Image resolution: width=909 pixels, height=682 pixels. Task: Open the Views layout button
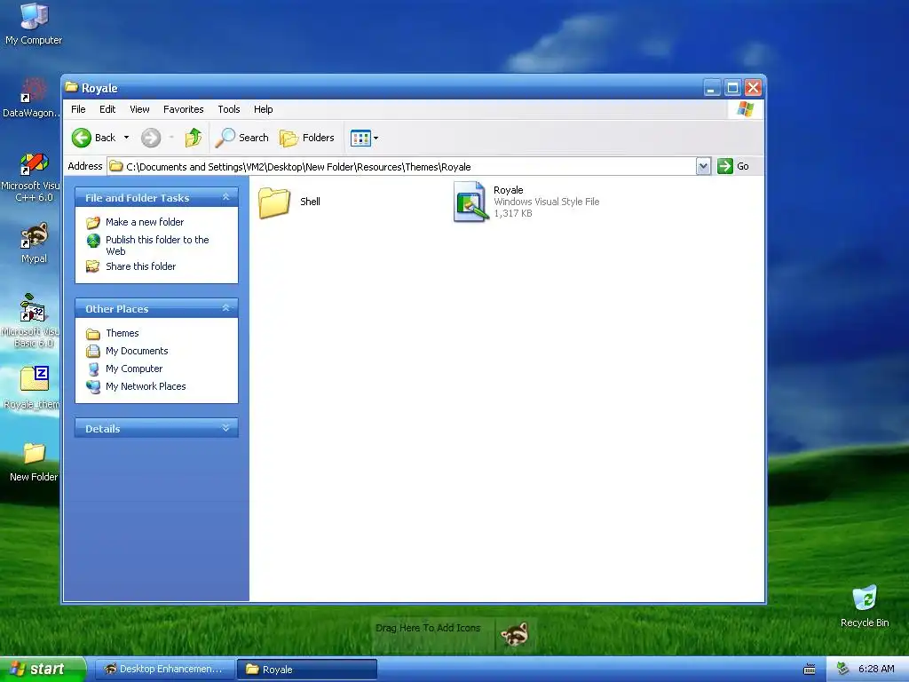[x=360, y=138]
